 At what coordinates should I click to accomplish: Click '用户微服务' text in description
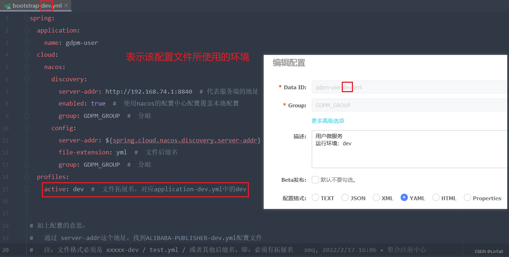click(x=329, y=136)
